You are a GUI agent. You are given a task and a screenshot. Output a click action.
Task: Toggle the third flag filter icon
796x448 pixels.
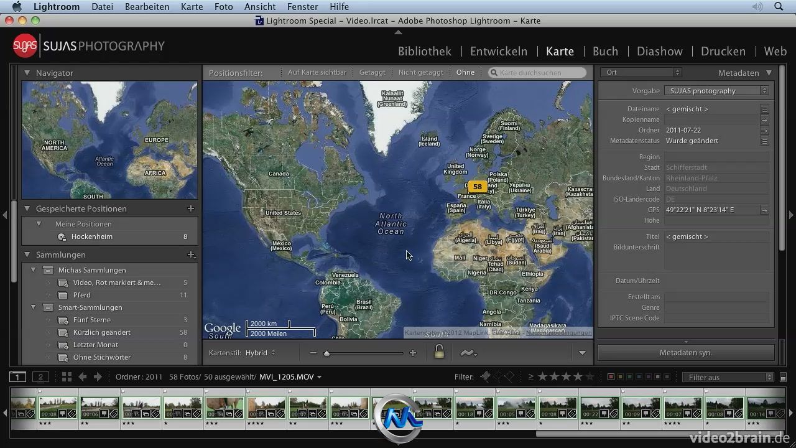[509, 376]
